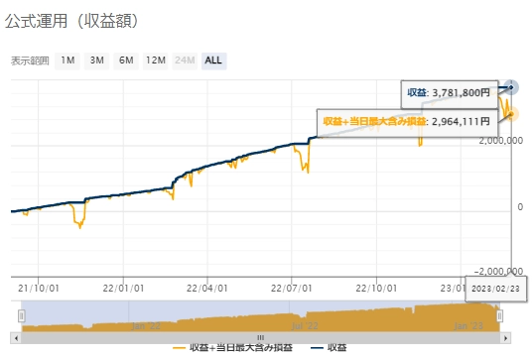
Task: Select the greyed-out 24M range button
Action: (185, 61)
